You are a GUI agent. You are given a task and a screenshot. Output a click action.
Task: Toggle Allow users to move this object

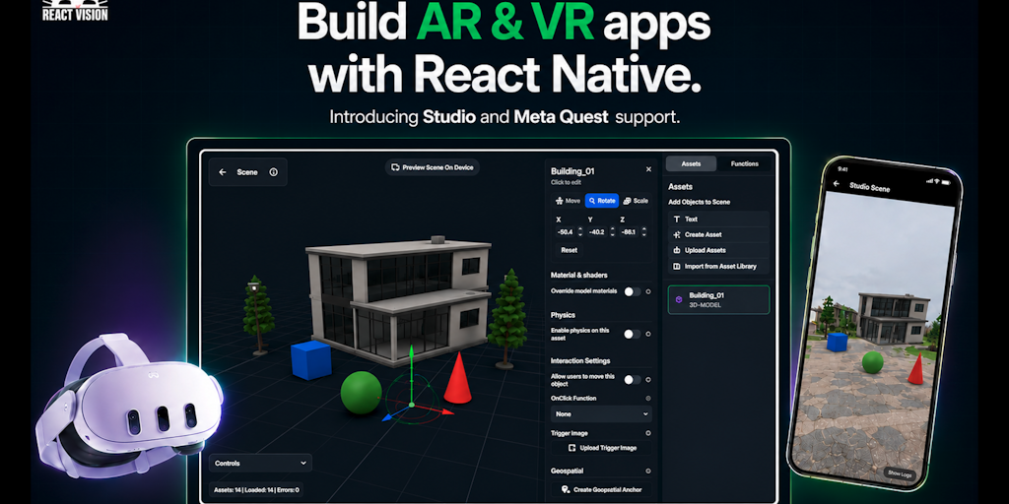click(633, 379)
